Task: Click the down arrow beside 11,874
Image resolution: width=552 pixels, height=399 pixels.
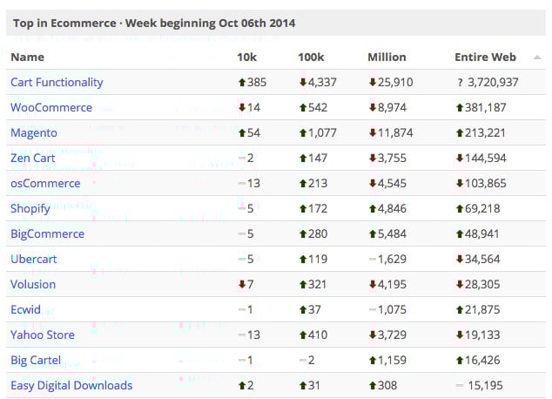Action: point(373,132)
